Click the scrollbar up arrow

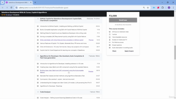pyautogui.click(x=175, y=12)
